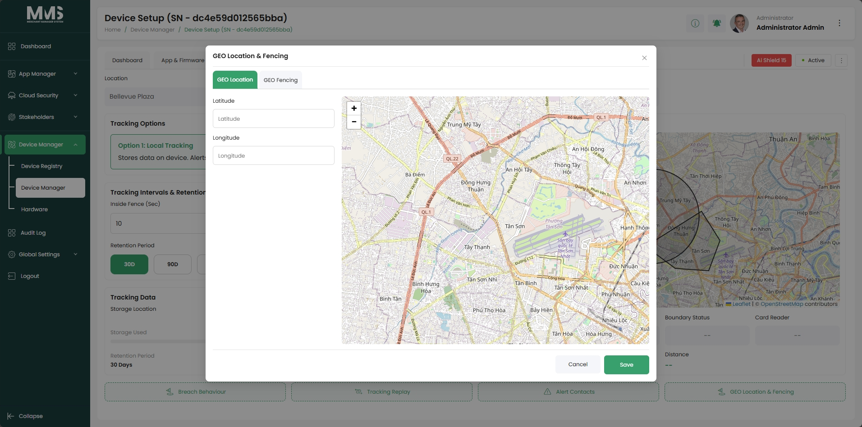
Task: Click the administrator profile avatar
Action: coord(739,23)
